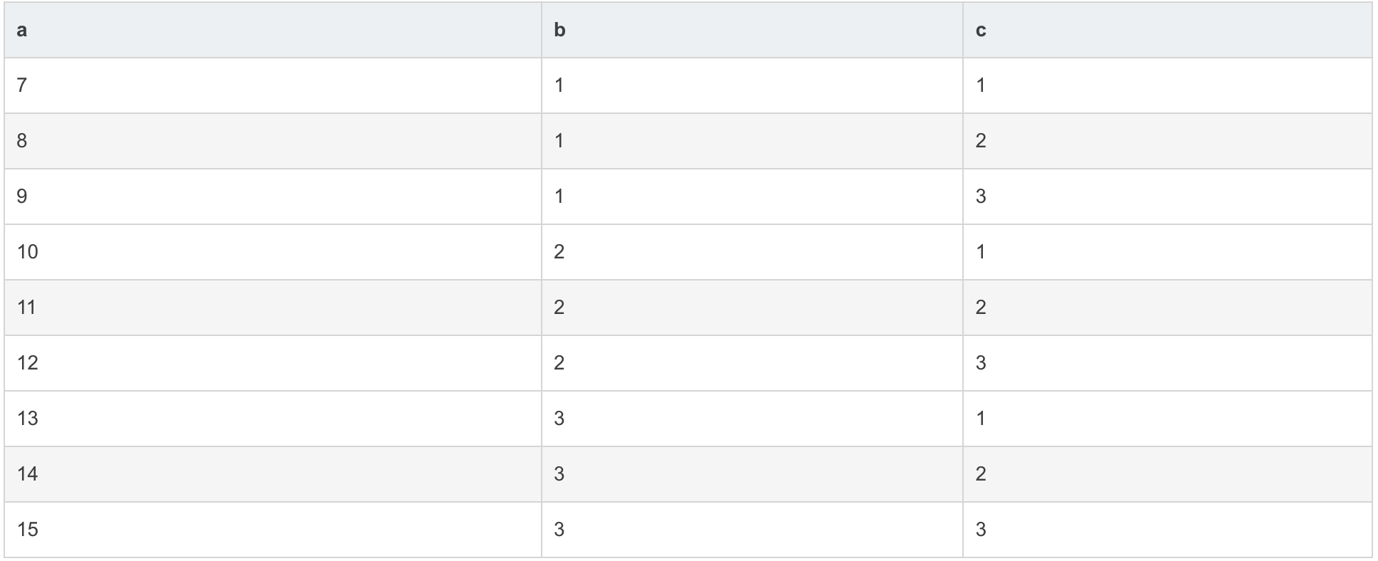The width and height of the screenshot is (1378, 561).
Task: Click c cell in row 9
Action: 1167,196
